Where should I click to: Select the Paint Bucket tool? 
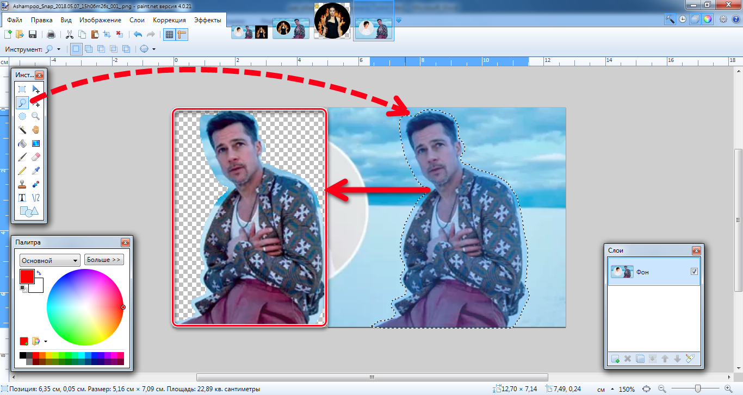(22, 143)
